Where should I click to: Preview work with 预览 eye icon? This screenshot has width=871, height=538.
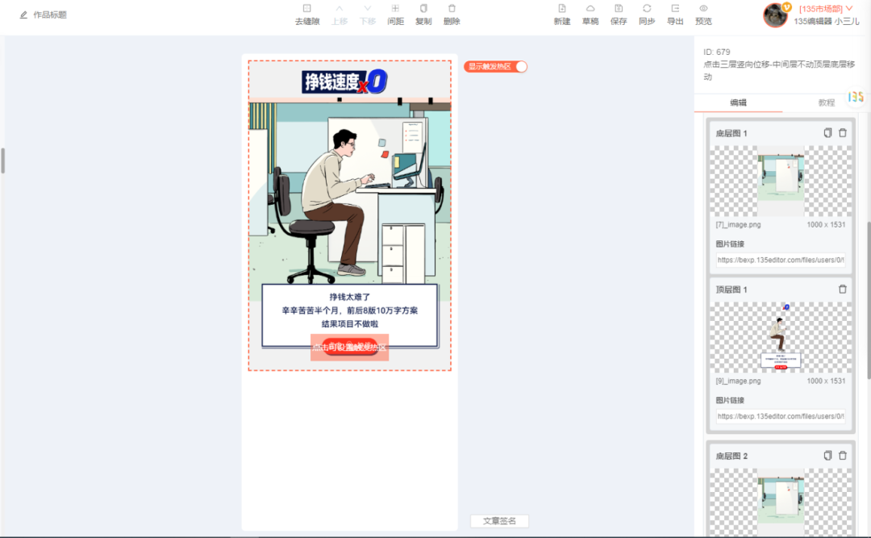tap(703, 9)
